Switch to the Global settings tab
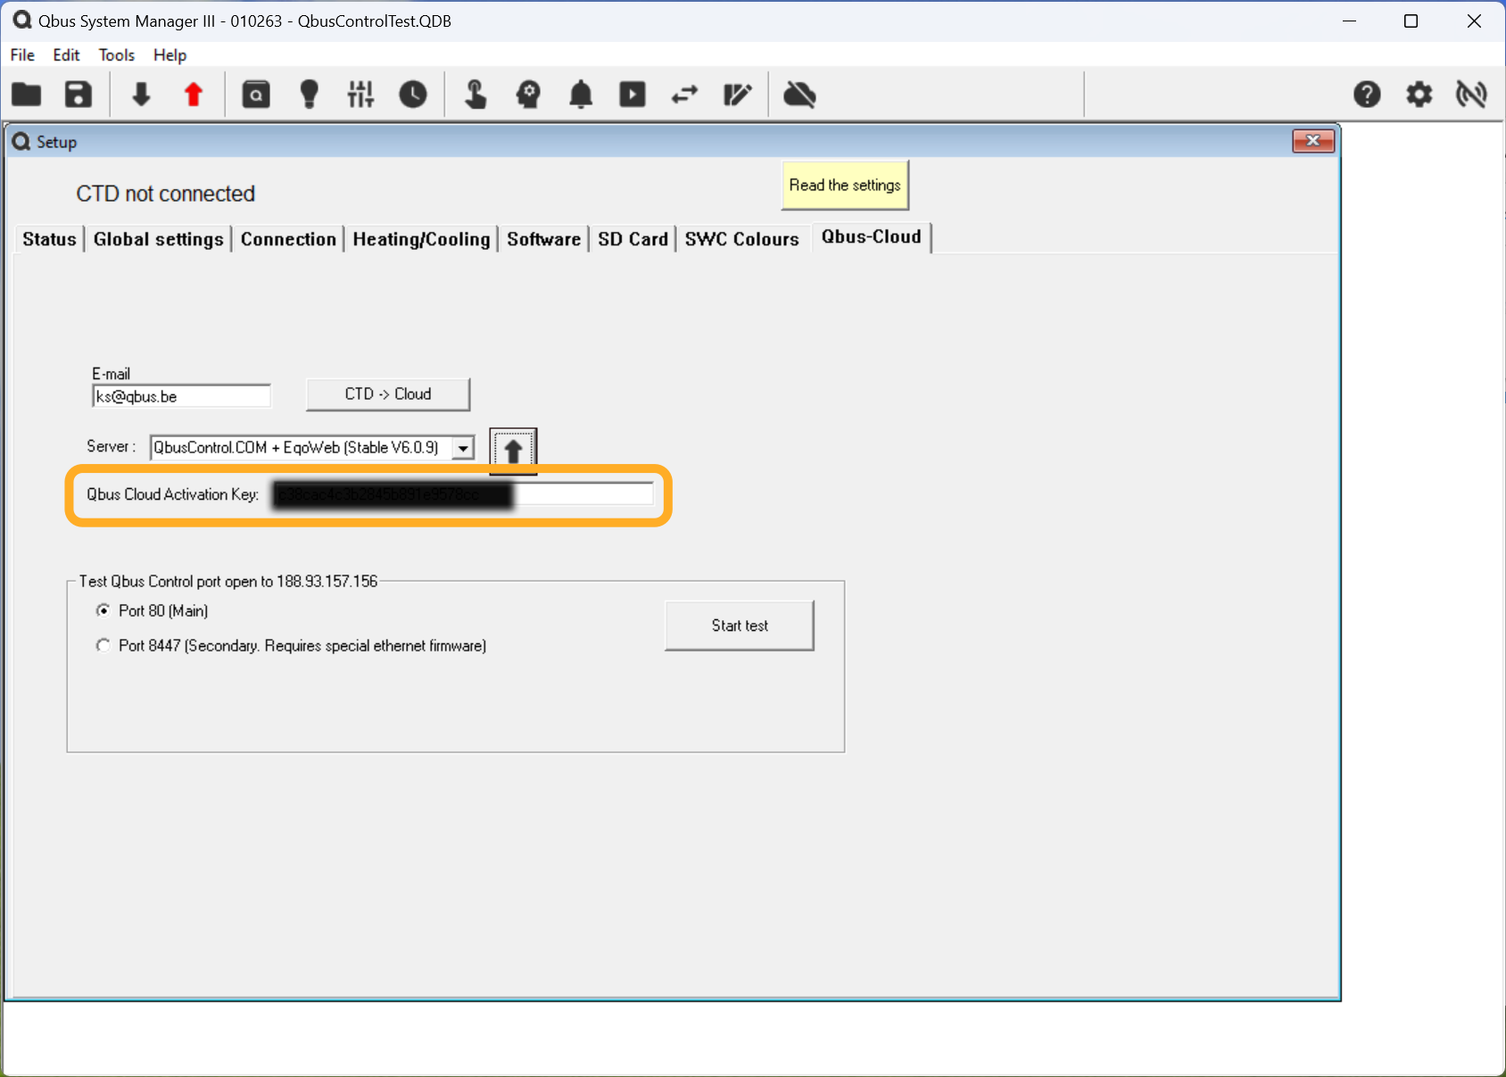Image resolution: width=1506 pixels, height=1077 pixels. [x=158, y=239]
